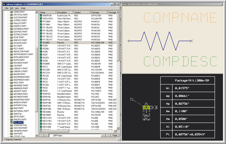226x144 pixels.
Task: Click the part icon beside PT-15LV17
Action: 41,40
